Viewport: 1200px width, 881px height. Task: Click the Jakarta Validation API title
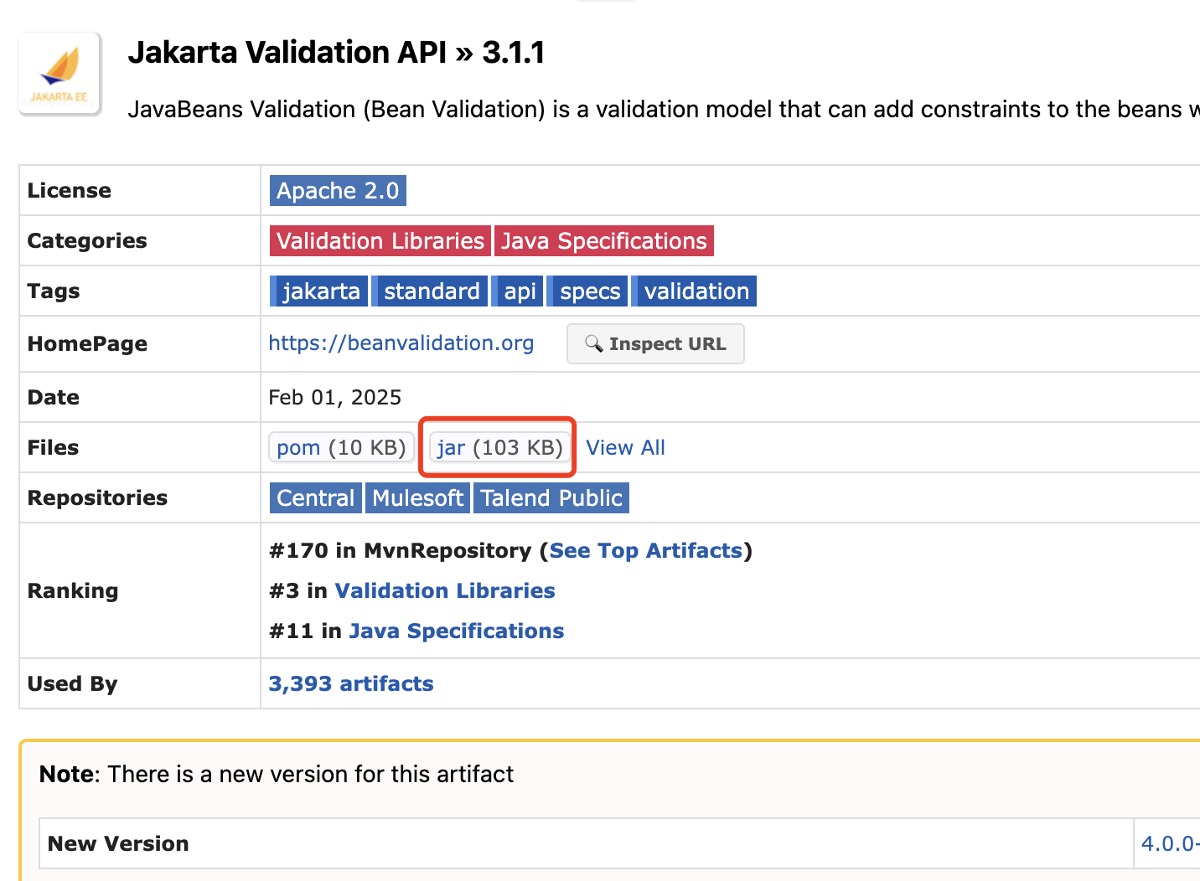[x=336, y=53]
